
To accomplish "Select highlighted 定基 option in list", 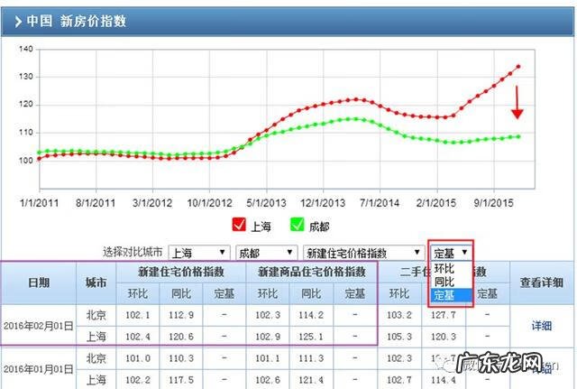I will [451, 295].
